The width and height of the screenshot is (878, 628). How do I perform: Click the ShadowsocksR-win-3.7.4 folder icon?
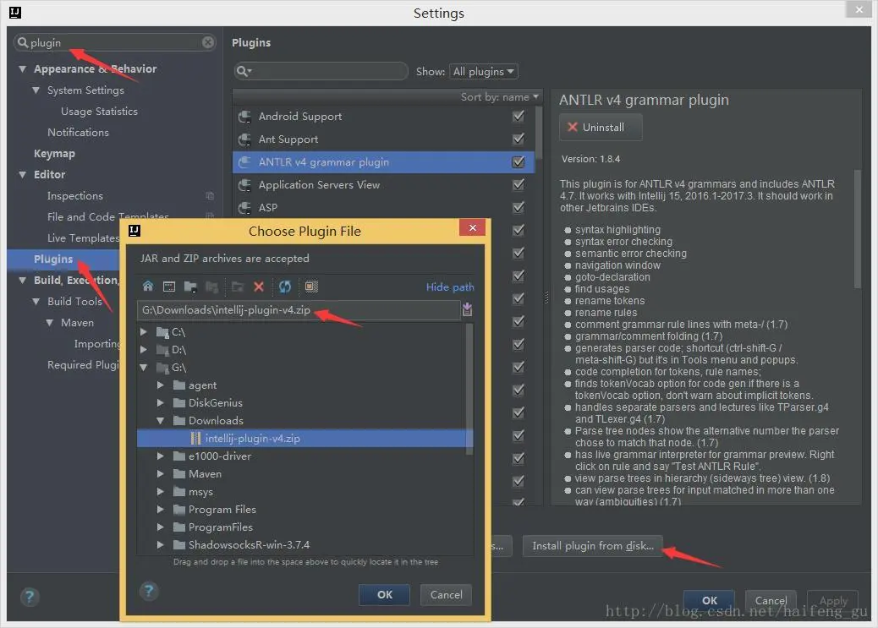pos(179,544)
